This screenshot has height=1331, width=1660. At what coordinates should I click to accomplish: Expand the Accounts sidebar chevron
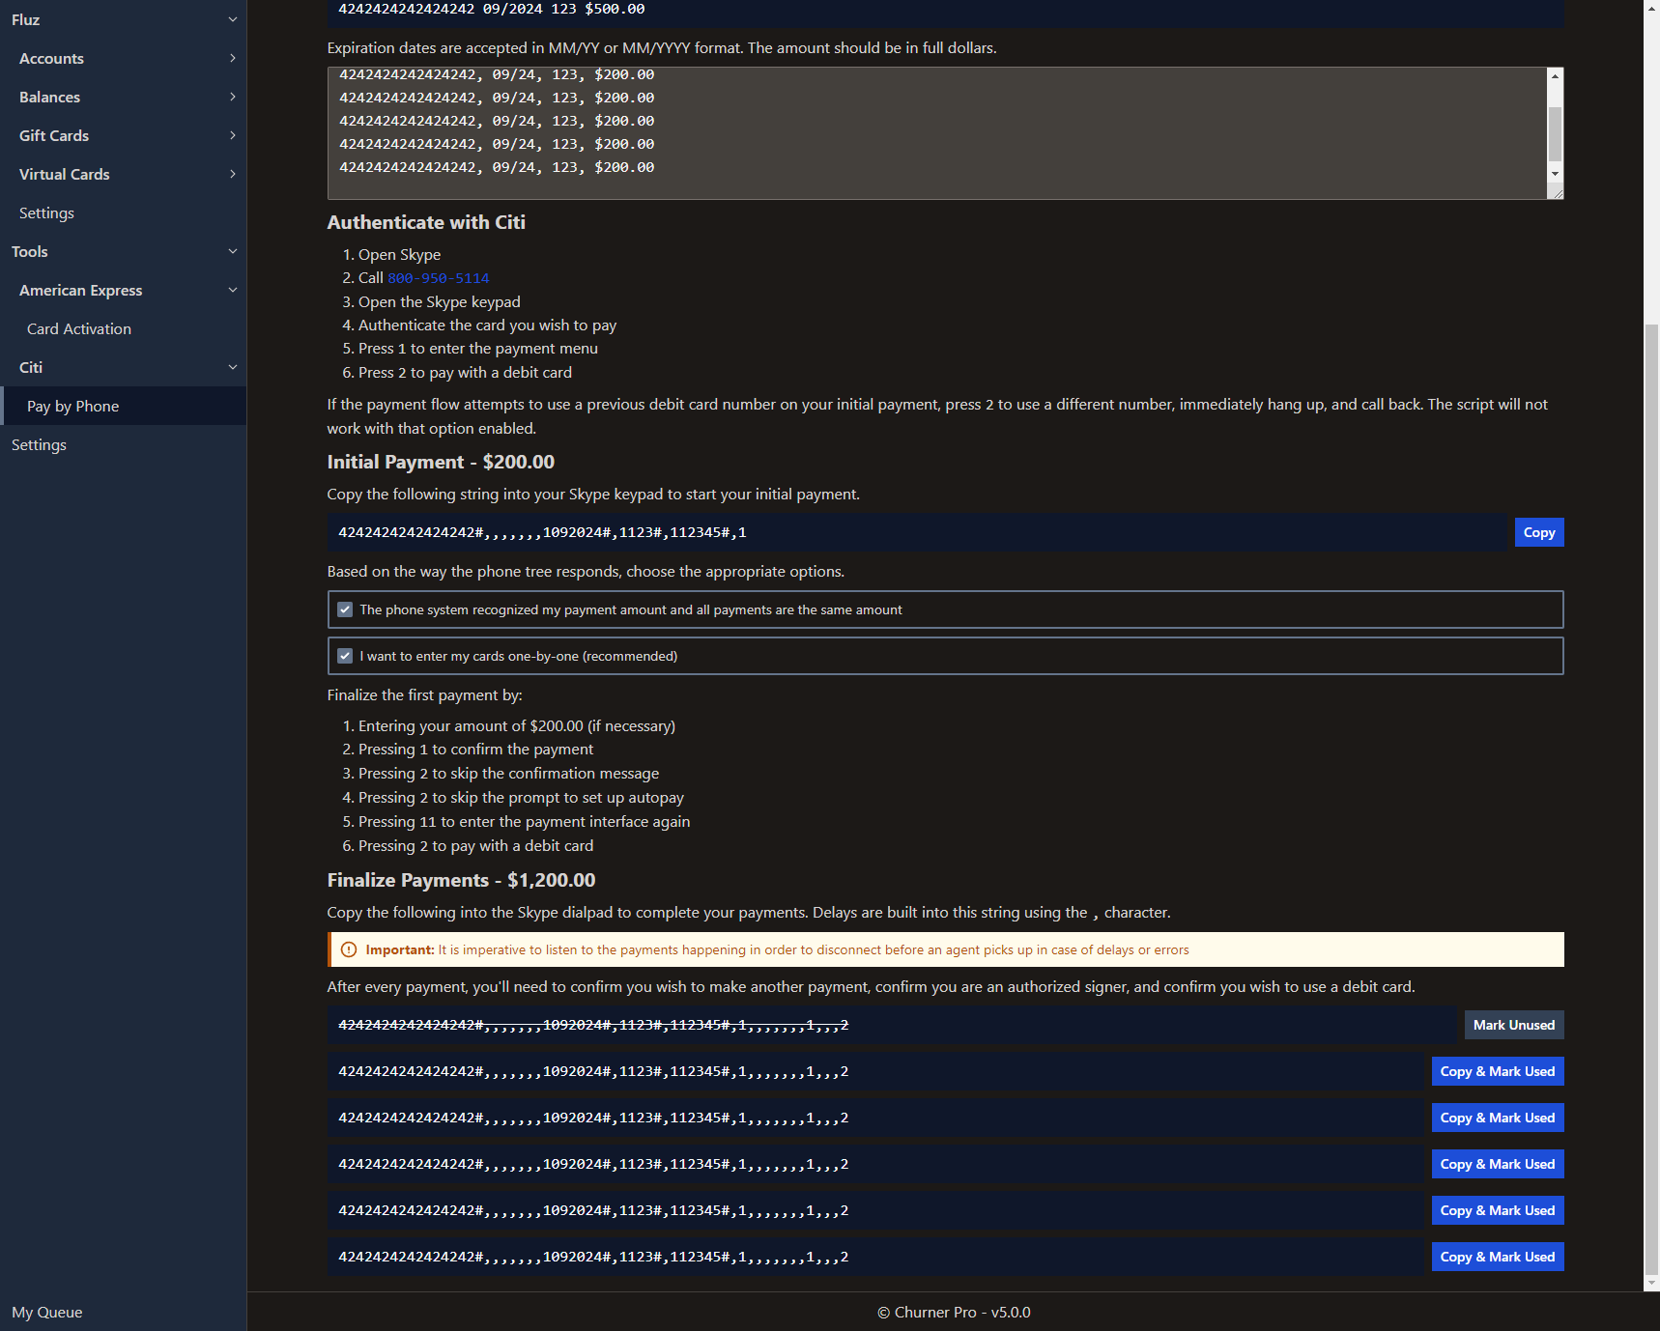(232, 58)
